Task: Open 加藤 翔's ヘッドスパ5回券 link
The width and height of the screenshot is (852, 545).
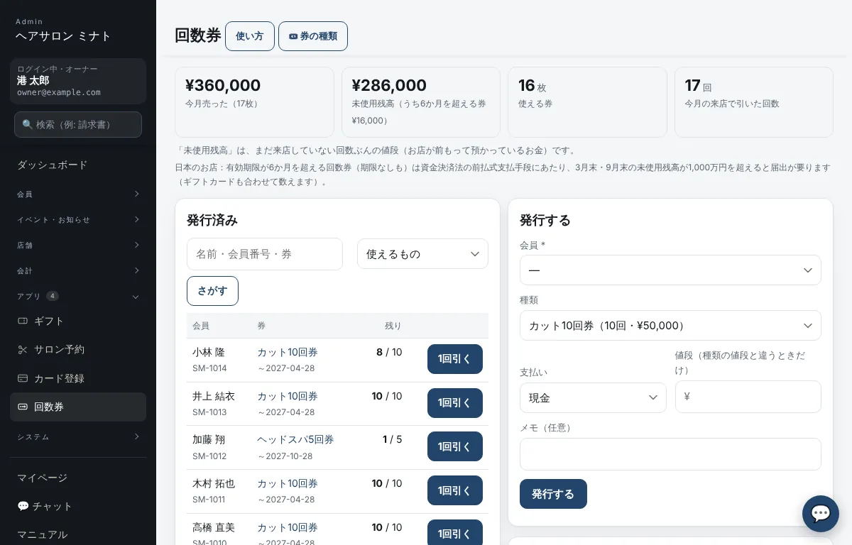Action: click(x=295, y=439)
